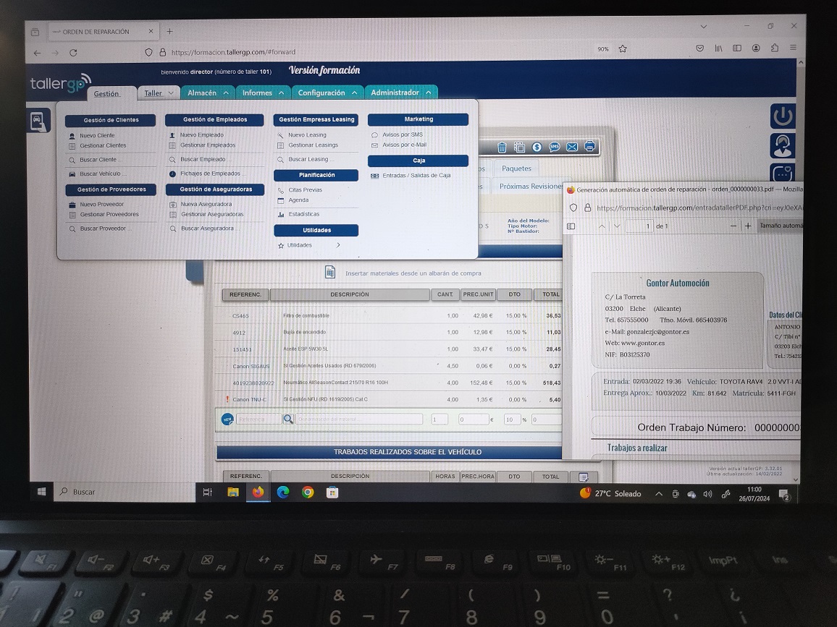
Task: Click Nueva Aseguradora menu entry
Action: click(x=206, y=204)
